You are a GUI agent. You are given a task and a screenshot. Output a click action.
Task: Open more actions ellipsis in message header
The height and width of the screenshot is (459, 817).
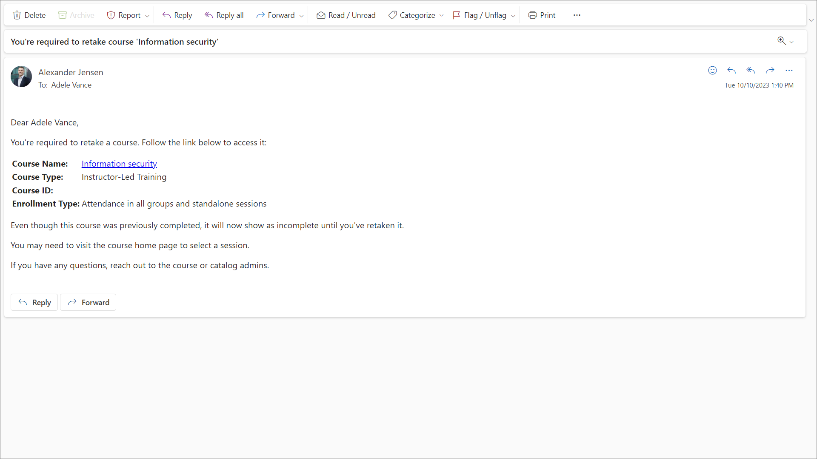(789, 71)
